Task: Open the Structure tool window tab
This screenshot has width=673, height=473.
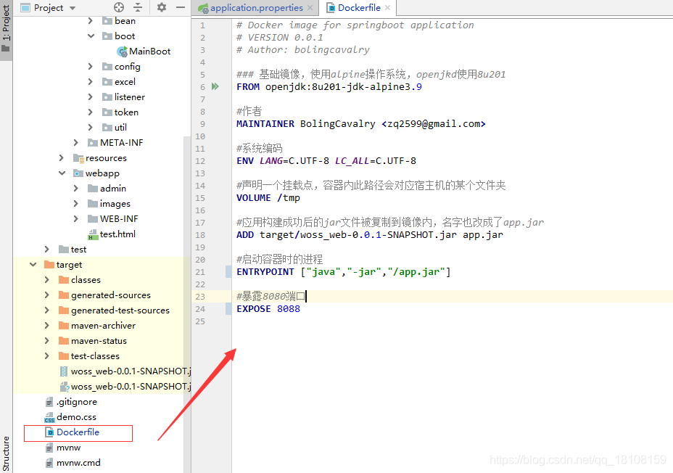Action: click(x=6, y=453)
